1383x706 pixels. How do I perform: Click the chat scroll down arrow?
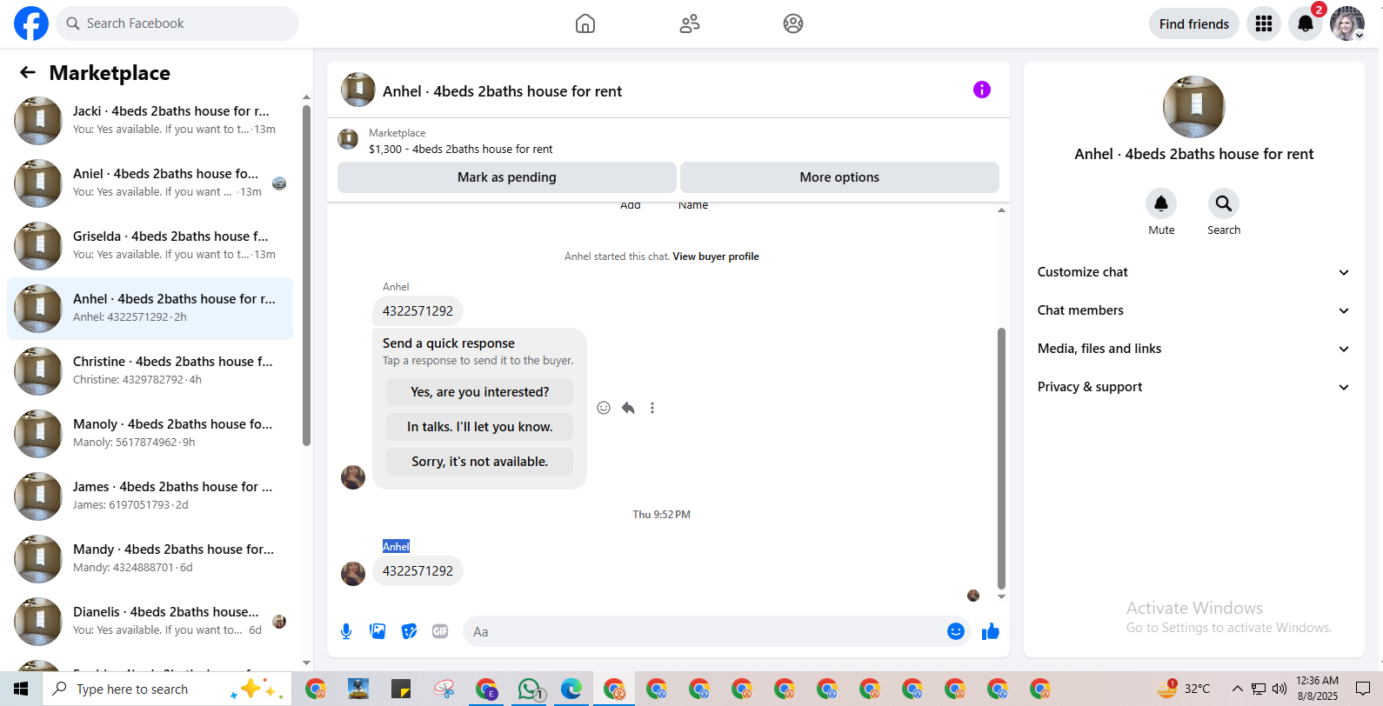pyautogui.click(x=1001, y=597)
